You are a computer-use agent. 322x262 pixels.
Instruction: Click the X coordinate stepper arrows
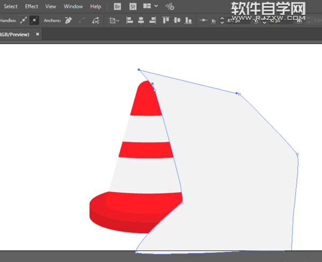222,20
